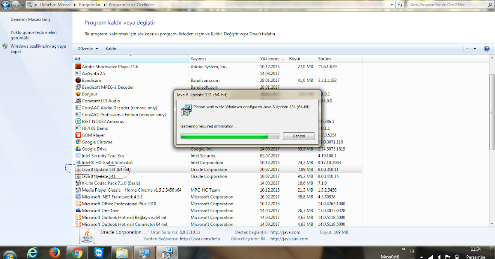Select the Intel HD Grafik Sürücüsü icon
The image size is (495, 259).
(x=78, y=162)
